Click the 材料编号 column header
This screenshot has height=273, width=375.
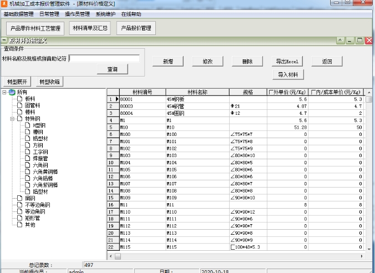(143, 92)
